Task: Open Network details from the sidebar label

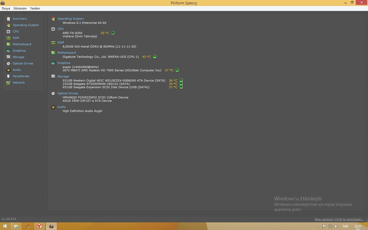Action: coord(19,83)
